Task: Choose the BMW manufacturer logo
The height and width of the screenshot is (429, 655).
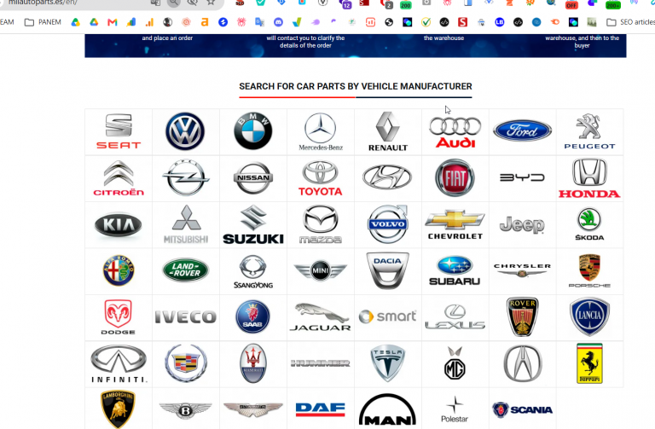Action: (x=253, y=131)
